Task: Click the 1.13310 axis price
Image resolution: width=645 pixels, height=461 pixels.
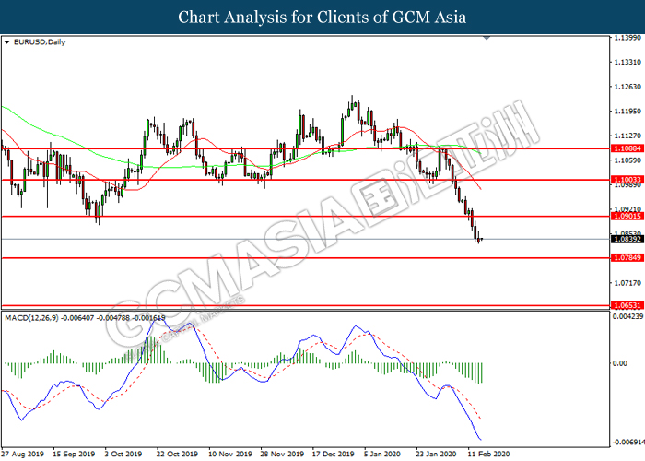Action: point(627,62)
